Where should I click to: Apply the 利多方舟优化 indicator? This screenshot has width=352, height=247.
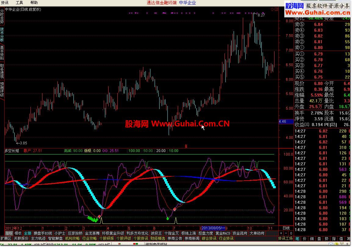(137, 233)
